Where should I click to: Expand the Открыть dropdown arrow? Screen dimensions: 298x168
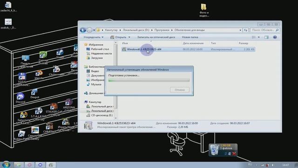129,37
